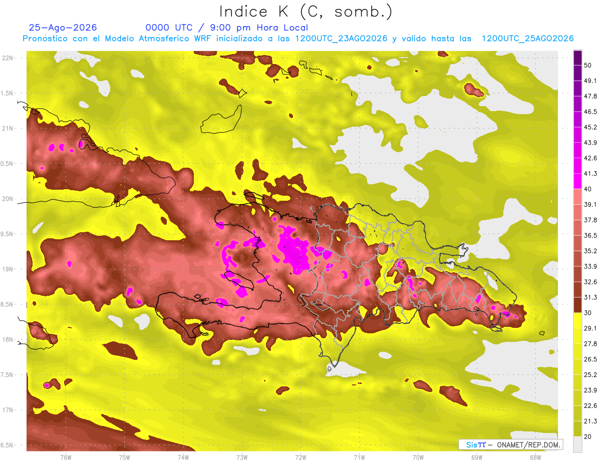Click the colorbar value "27.8"
601x464 pixels.
pos(590,344)
